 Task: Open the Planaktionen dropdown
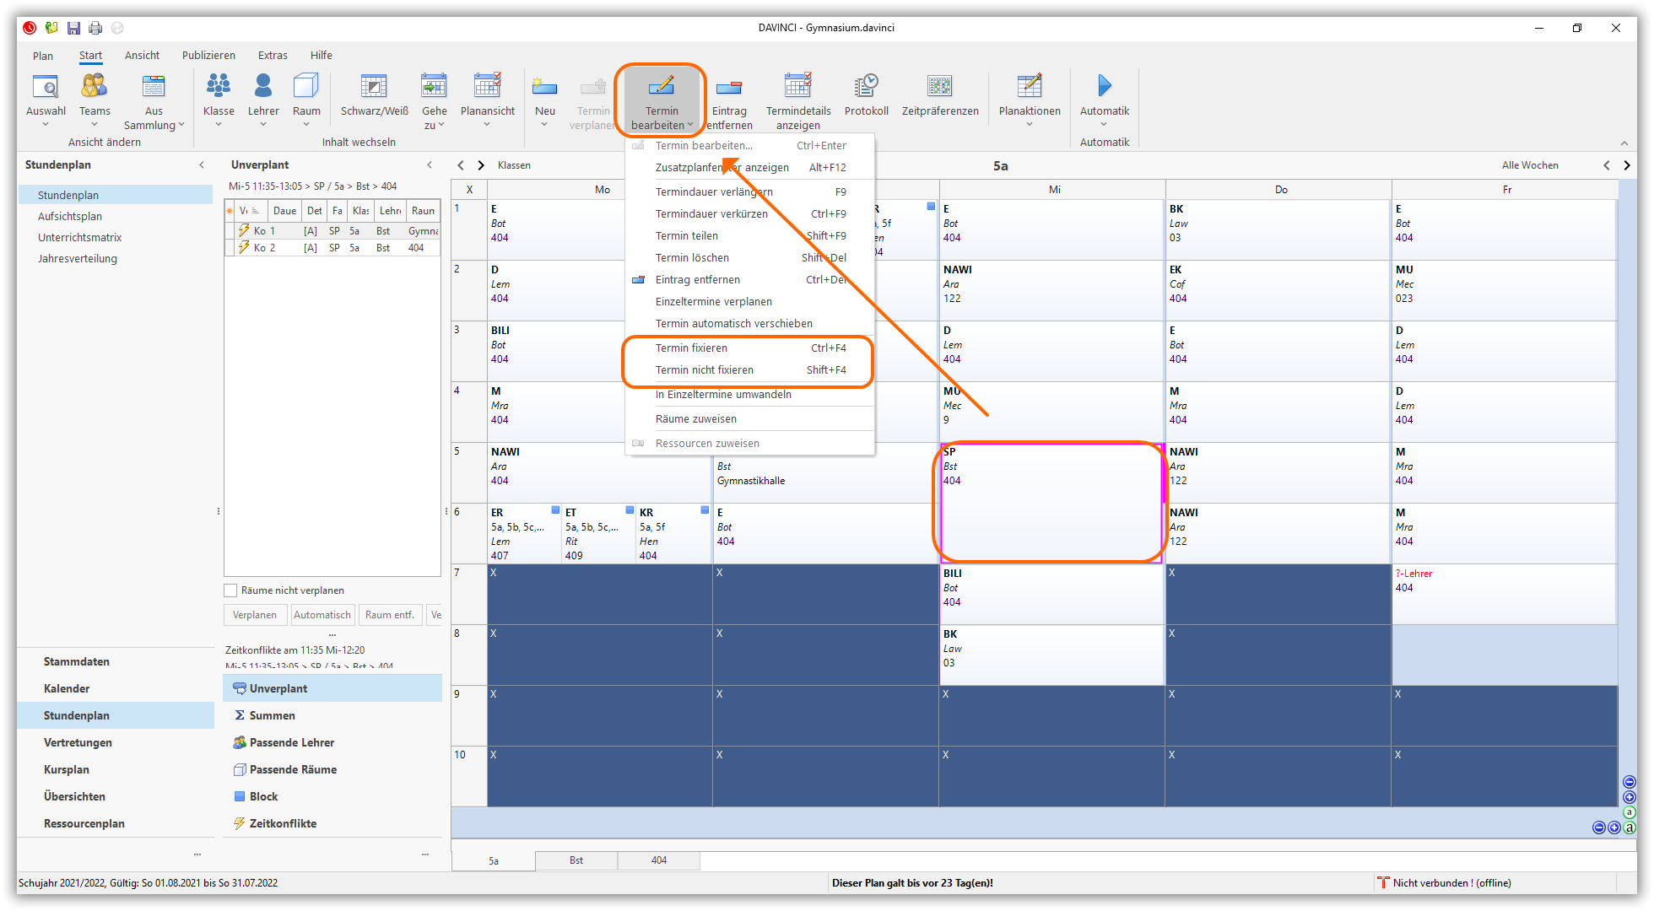1029,125
